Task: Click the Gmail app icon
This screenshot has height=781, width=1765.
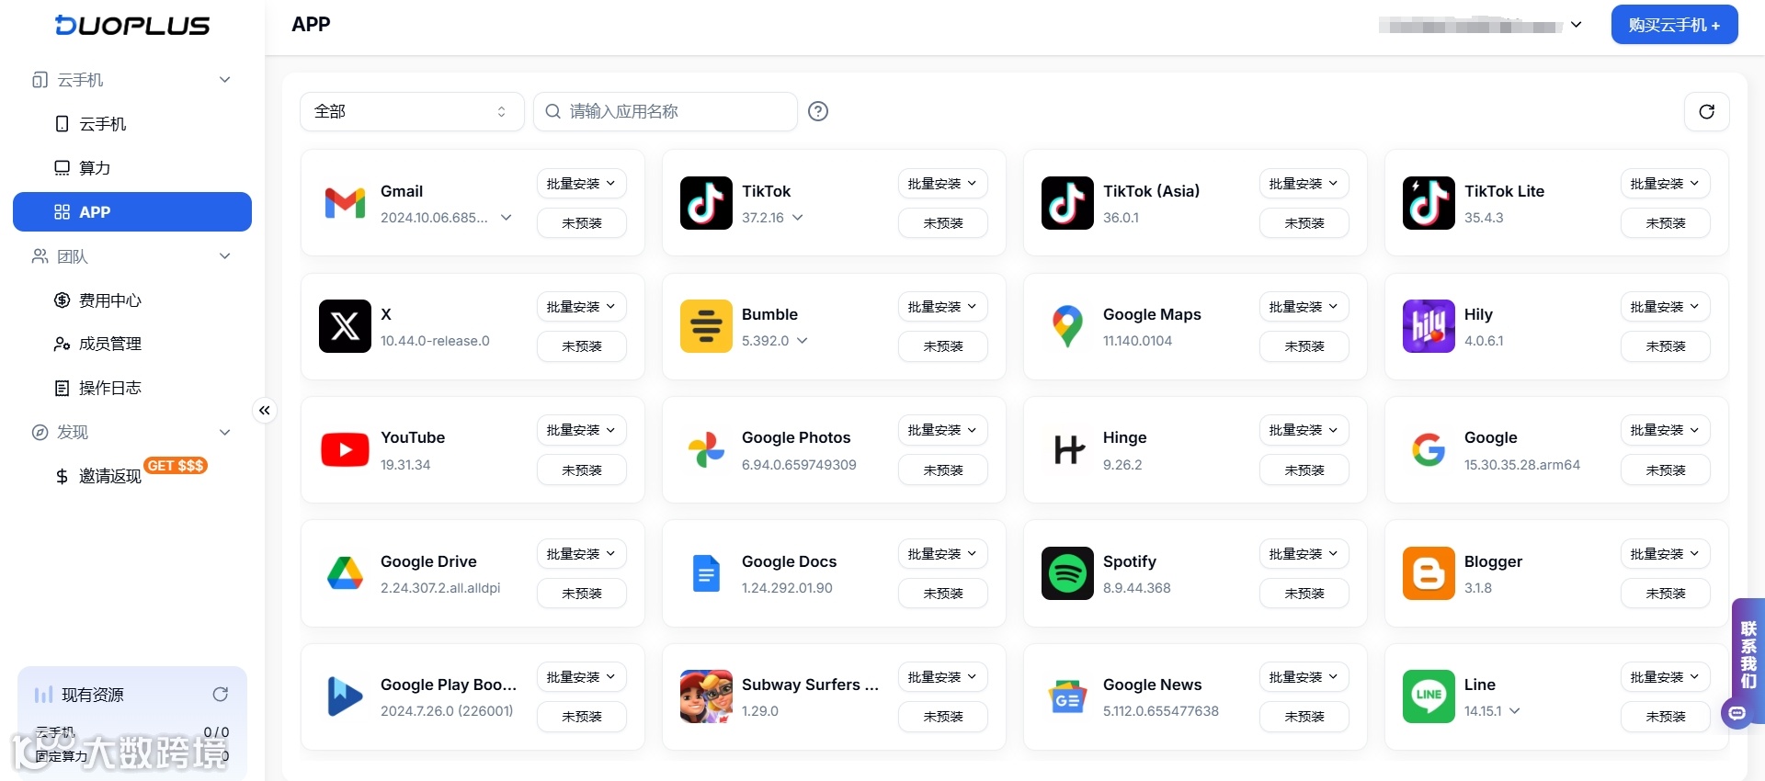Action: pos(345,203)
